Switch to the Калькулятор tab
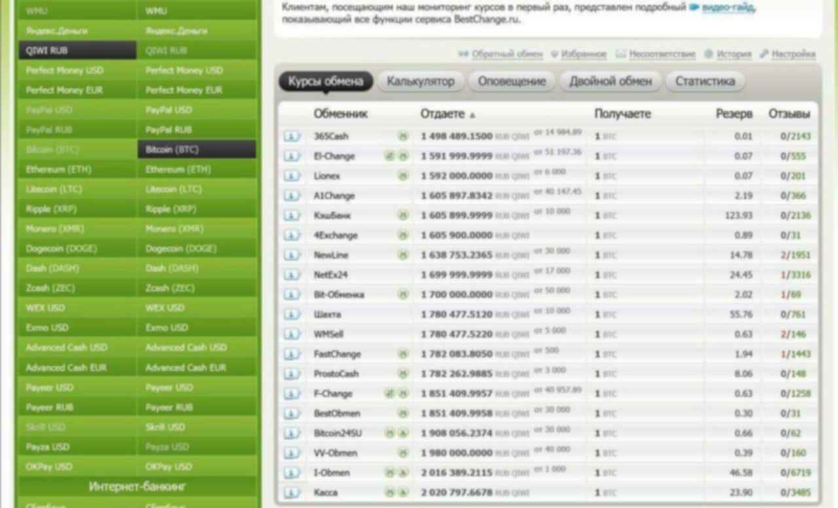Image resolution: width=838 pixels, height=508 pixels. 420,81
